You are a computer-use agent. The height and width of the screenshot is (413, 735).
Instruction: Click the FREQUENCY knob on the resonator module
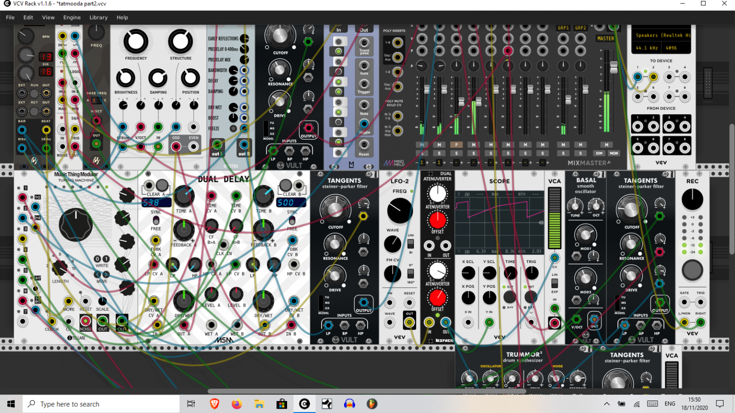point(136,41)
